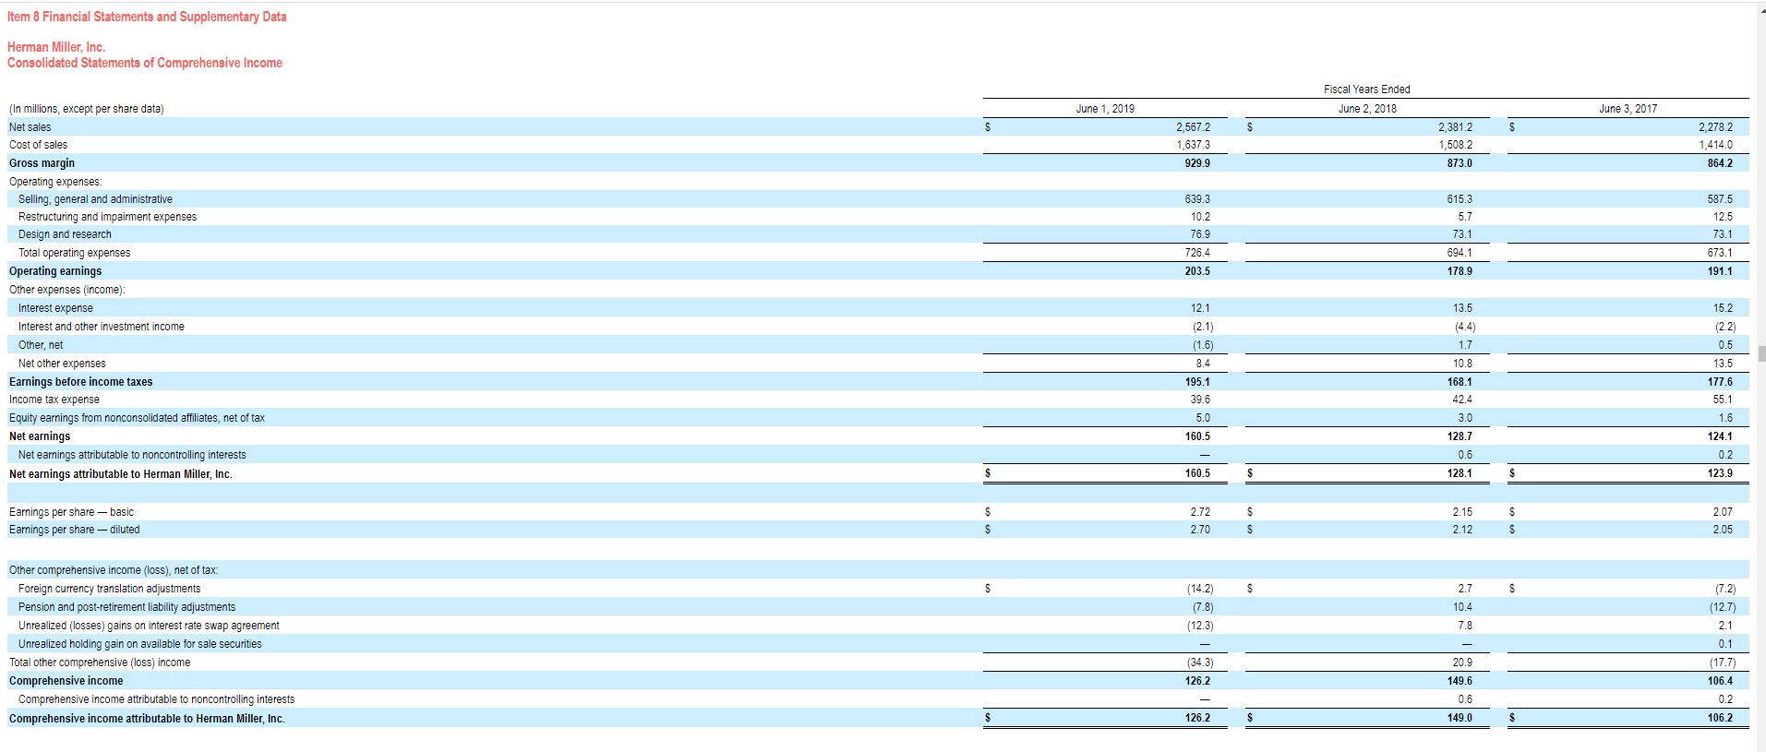Click net sales value 2,278.2
Viewport: 1766px width, 752px height.
pyautogui.click(x=1715, y=127)
